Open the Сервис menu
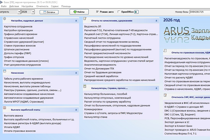This screenshot has width=210, height=140. click(55, 6)
